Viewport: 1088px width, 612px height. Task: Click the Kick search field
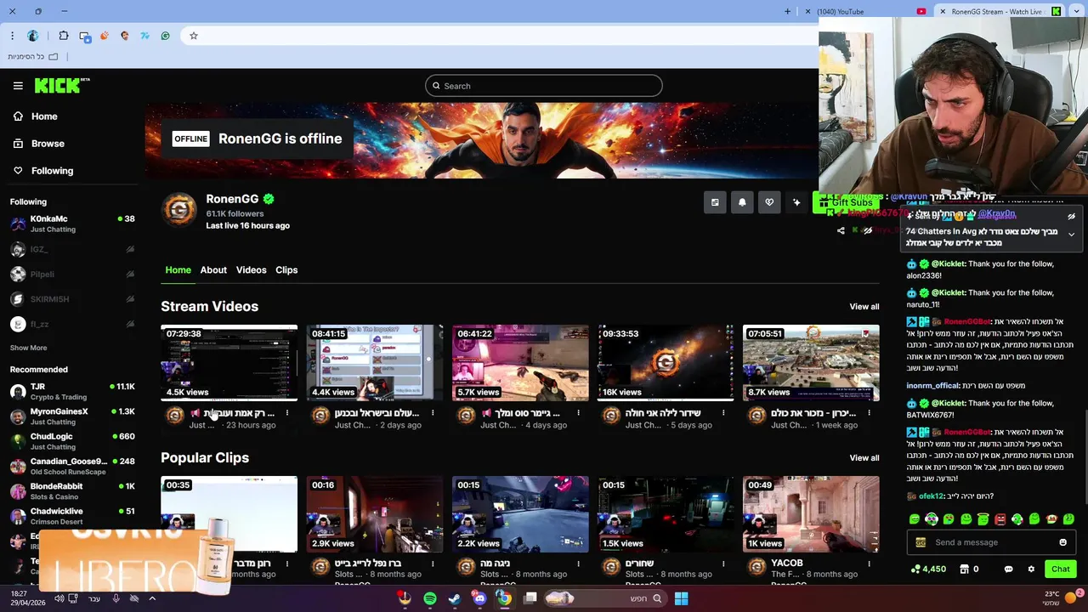[544, 86]
